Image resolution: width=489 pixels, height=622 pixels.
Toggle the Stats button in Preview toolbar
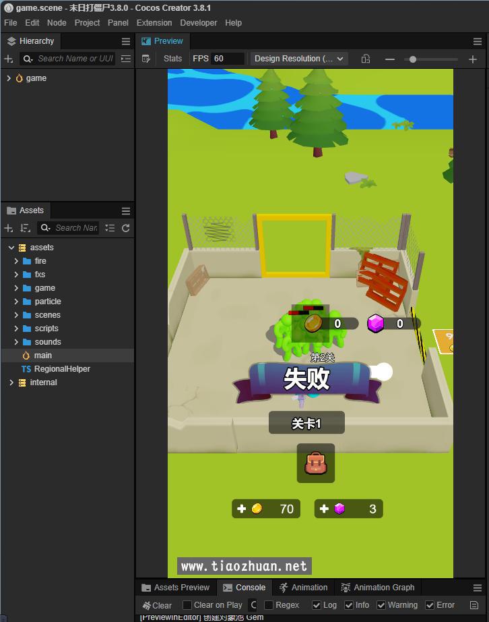(172, 59)
